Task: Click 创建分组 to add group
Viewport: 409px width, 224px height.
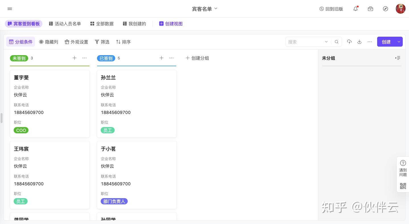Action: (x=197, y=58)
